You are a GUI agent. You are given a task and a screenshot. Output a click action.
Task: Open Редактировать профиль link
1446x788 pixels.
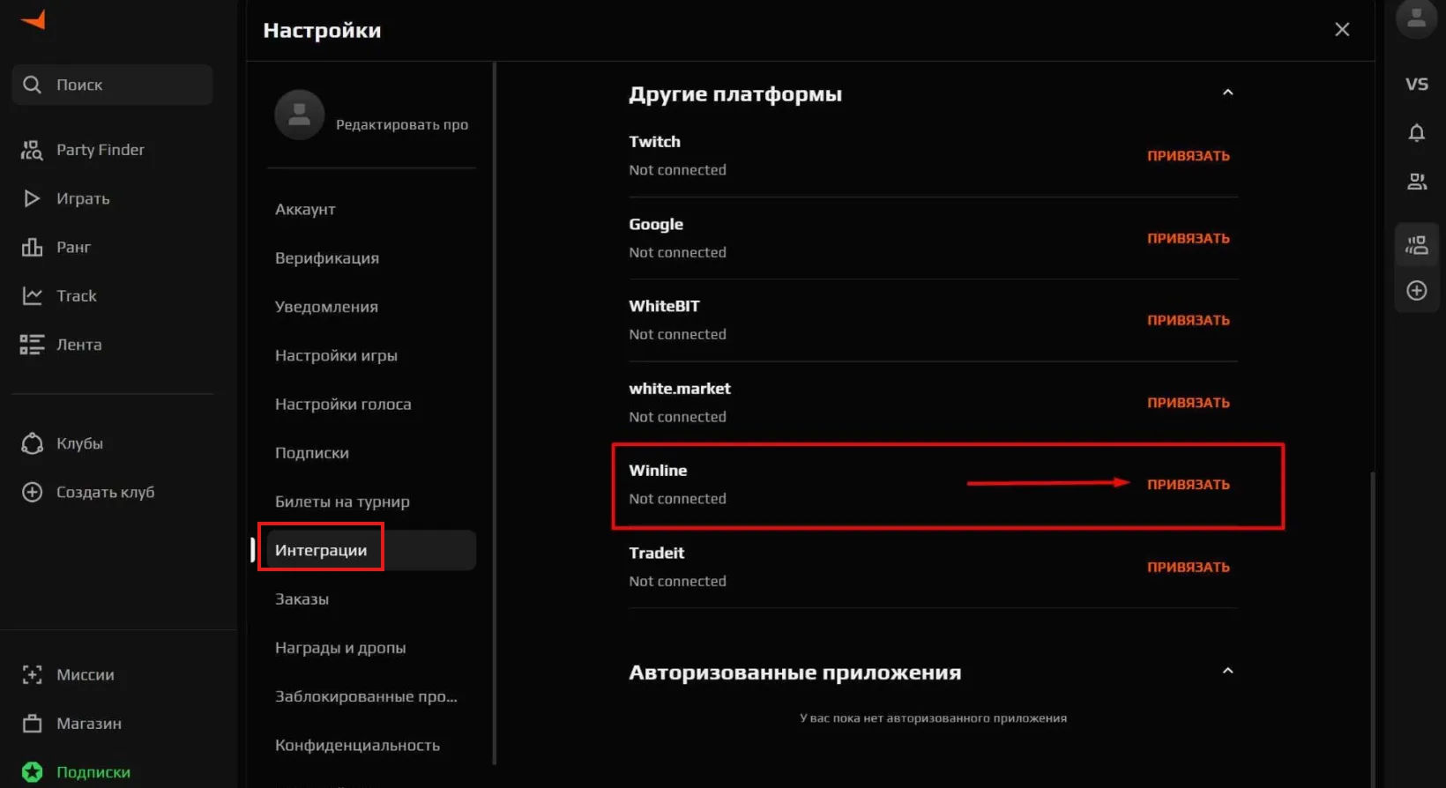point(401,124)
